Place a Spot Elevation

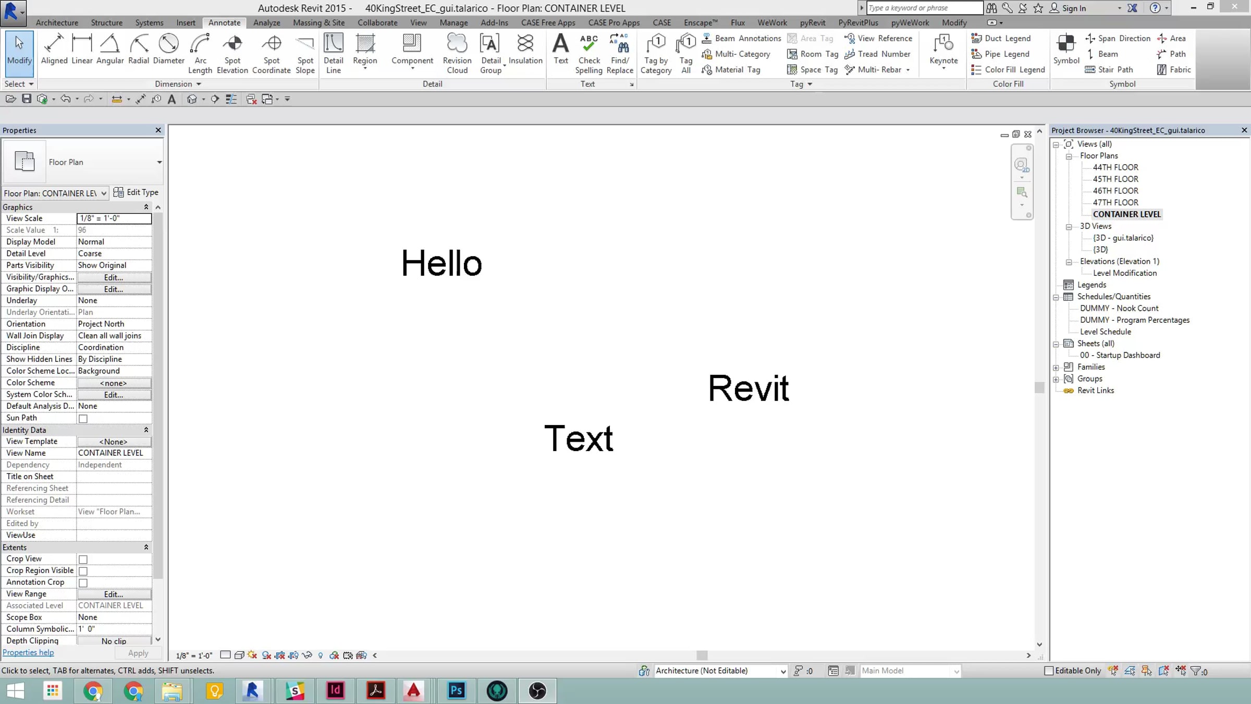coord(232,54)
